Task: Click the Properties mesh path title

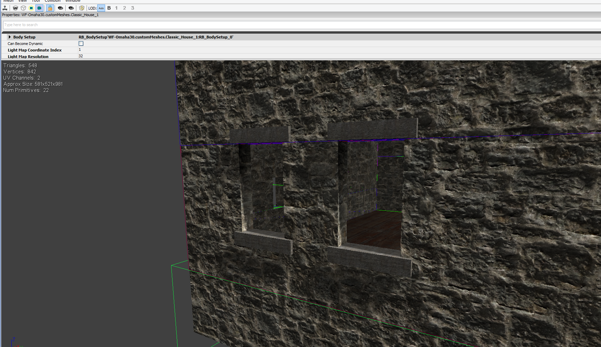Action: click(51, 15)
